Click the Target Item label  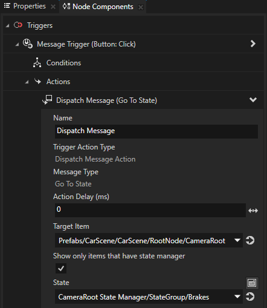point(71,226)
